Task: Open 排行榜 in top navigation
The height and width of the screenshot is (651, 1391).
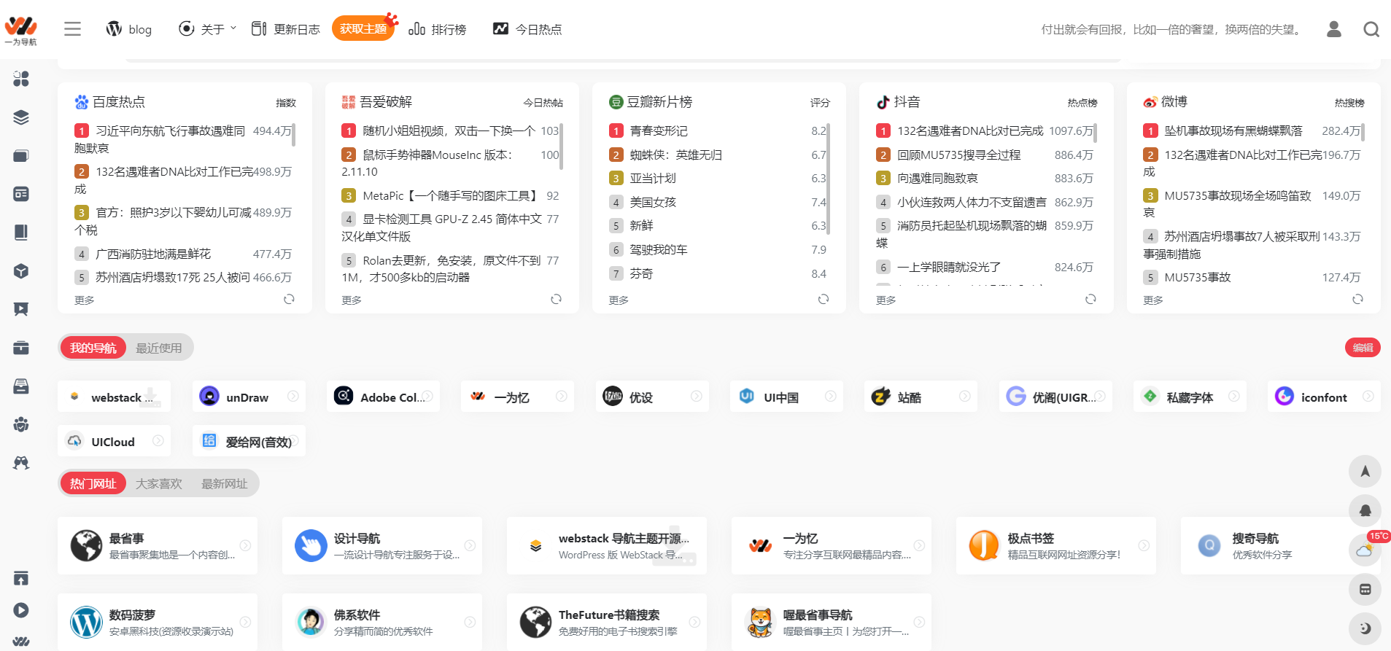Action: pos(438,29)
